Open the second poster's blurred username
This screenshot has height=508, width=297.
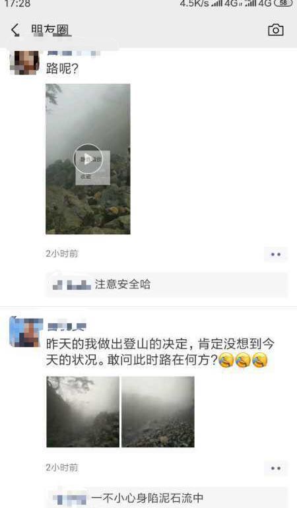67,327
